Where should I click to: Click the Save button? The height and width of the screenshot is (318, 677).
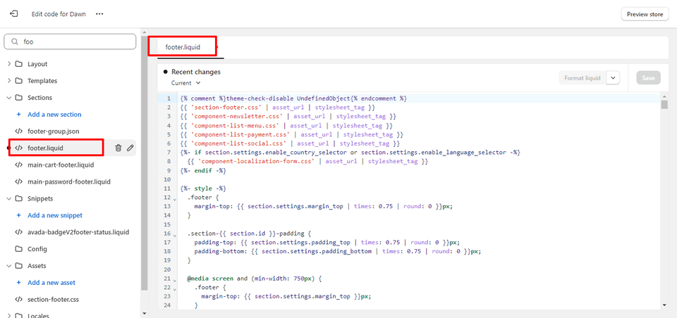pos(648,78)
